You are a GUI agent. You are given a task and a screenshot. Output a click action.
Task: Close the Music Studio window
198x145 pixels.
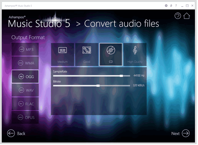tap(192, 6)
